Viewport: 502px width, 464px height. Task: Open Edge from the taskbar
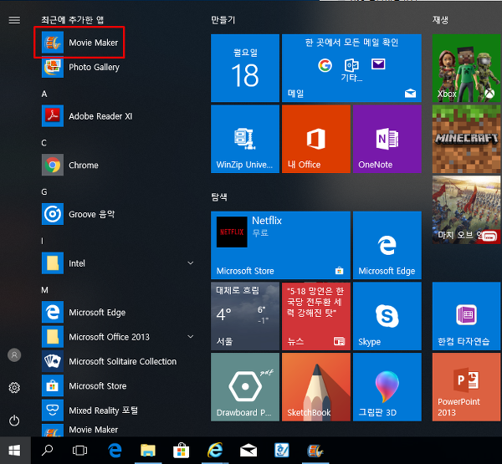pyautogui.click(x=115, y=451)
